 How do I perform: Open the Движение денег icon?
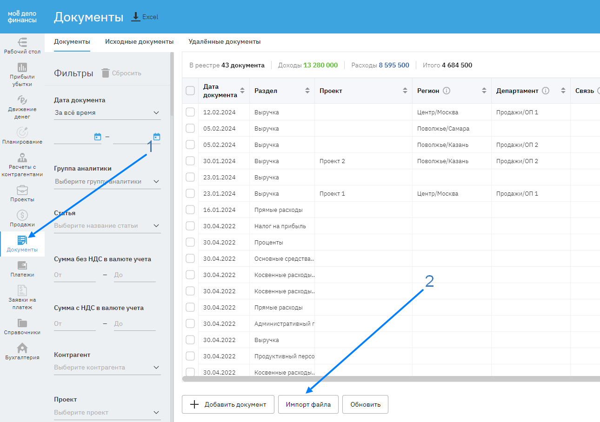pyautogui.click(x=22, y=99)
